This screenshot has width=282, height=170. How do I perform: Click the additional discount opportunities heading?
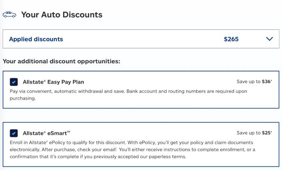61,61
